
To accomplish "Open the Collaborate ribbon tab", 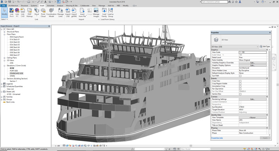I will [x=84, y=6].
